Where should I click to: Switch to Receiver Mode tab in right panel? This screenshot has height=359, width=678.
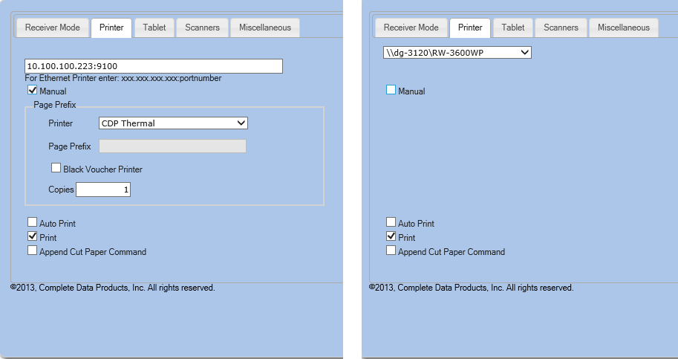[x=411, y=28]
